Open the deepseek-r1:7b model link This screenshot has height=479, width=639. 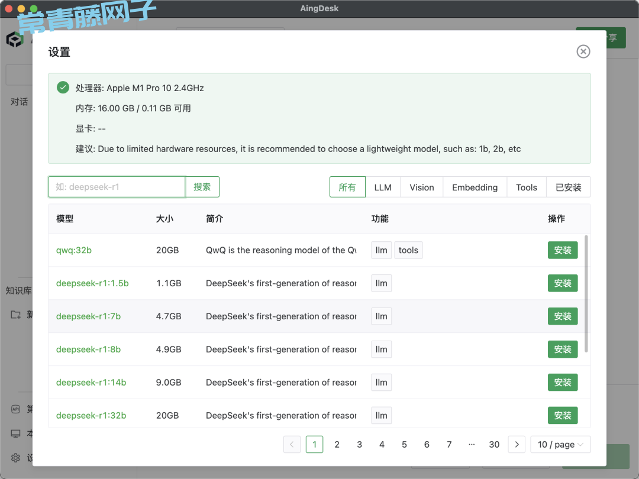[x=88, y=316]
